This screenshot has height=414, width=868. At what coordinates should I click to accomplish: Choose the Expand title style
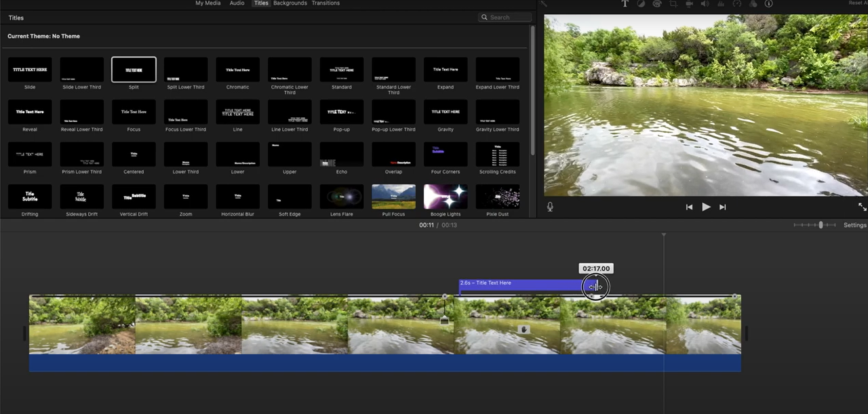(446, 70)
